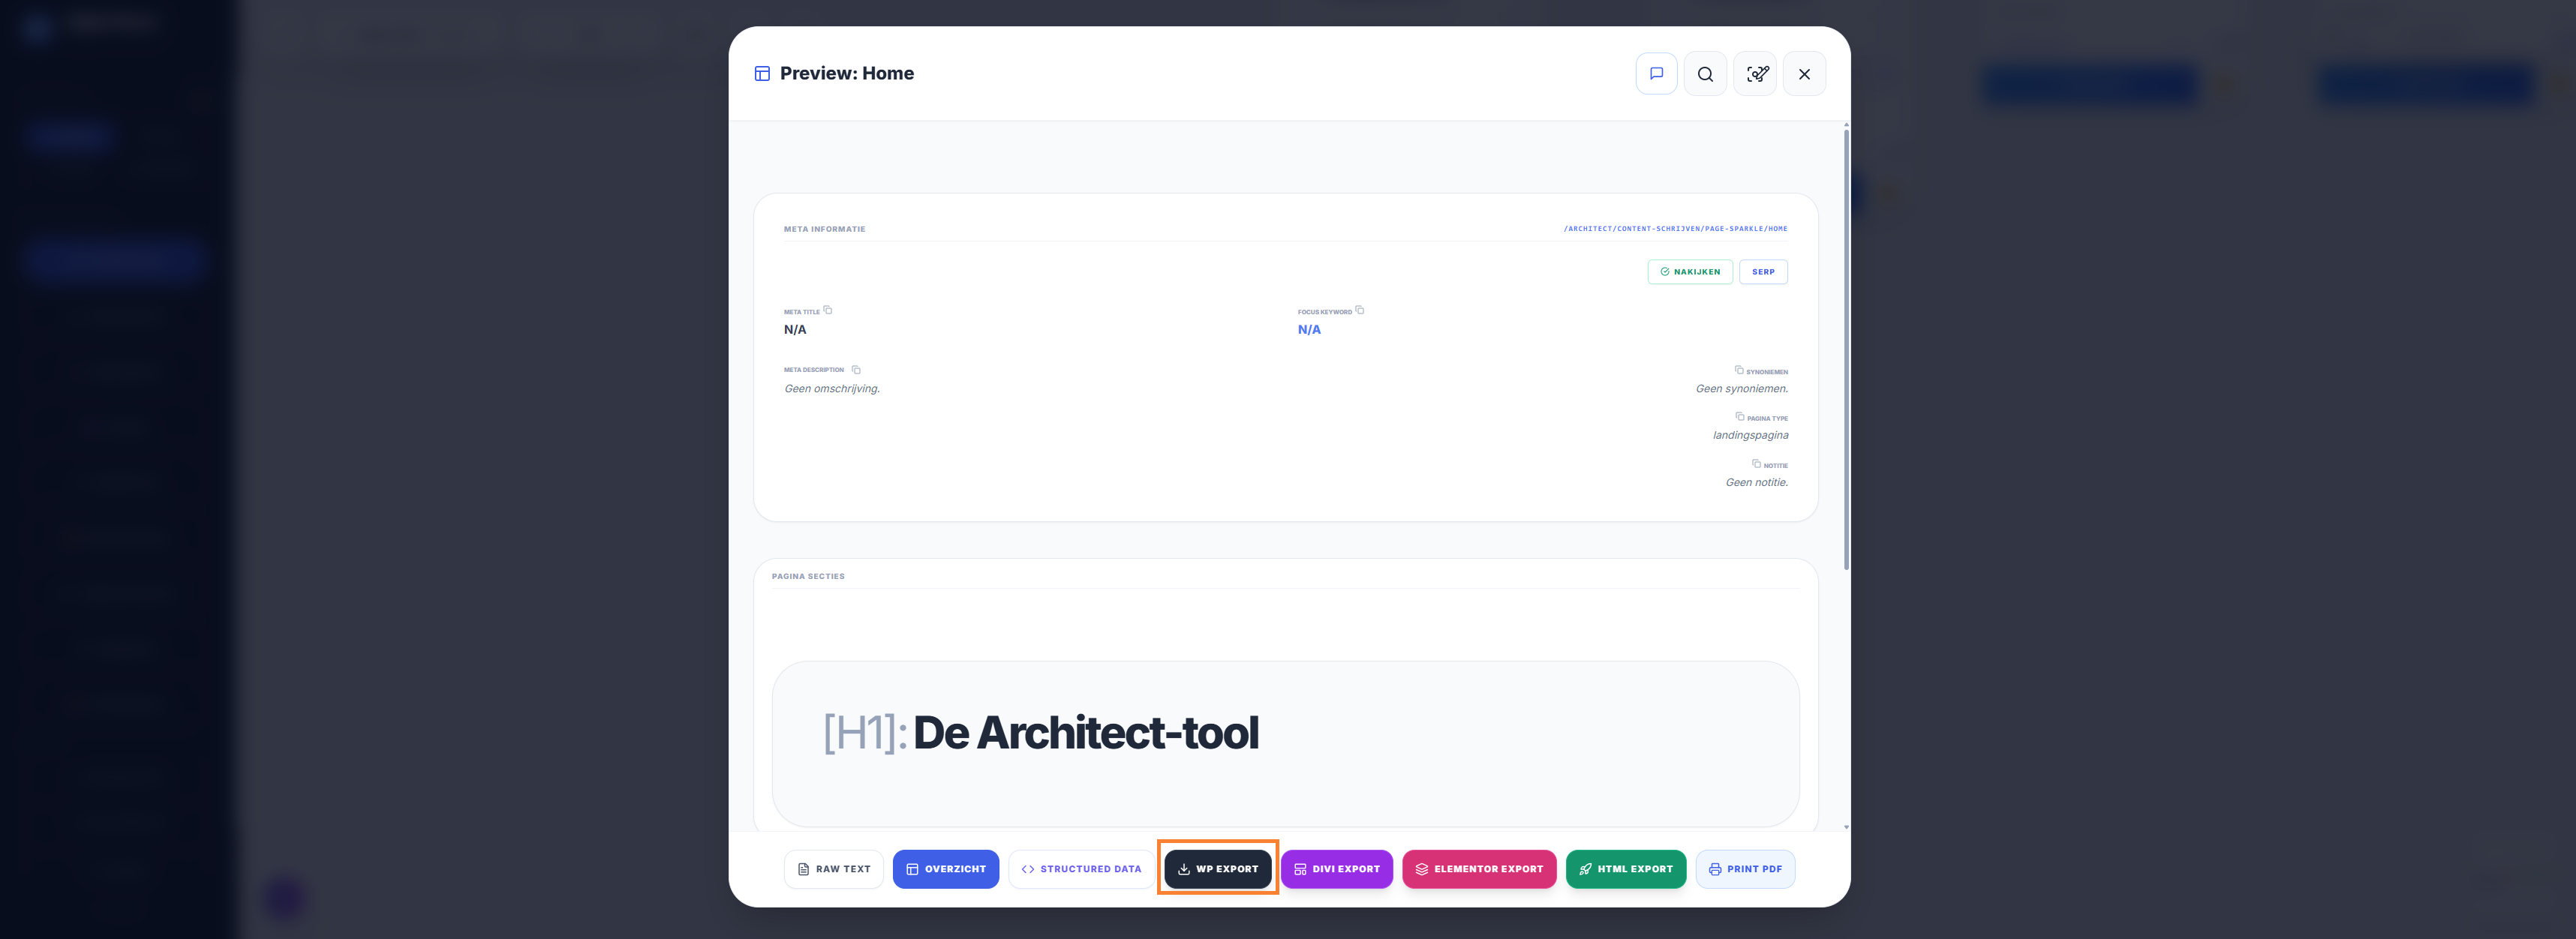Click the WP Export button

click(x=1218, y=869)
